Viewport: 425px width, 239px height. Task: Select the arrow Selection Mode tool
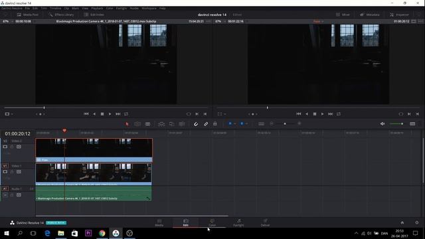tap(127, 124)
